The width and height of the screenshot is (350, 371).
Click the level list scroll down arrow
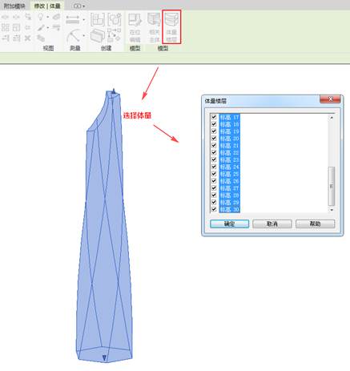coord(332,210)
